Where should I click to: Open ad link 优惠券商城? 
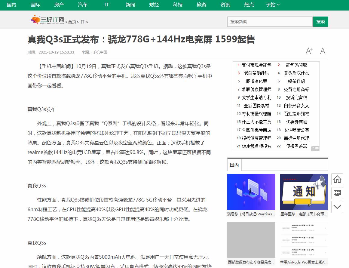coord(296,122)
